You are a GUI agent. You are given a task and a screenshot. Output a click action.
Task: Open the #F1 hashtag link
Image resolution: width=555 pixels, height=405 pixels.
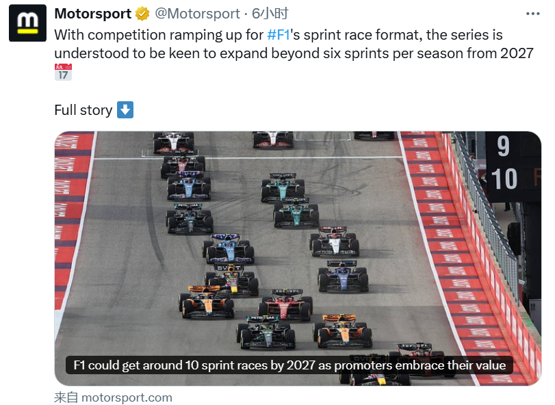[x=279, y=35]
